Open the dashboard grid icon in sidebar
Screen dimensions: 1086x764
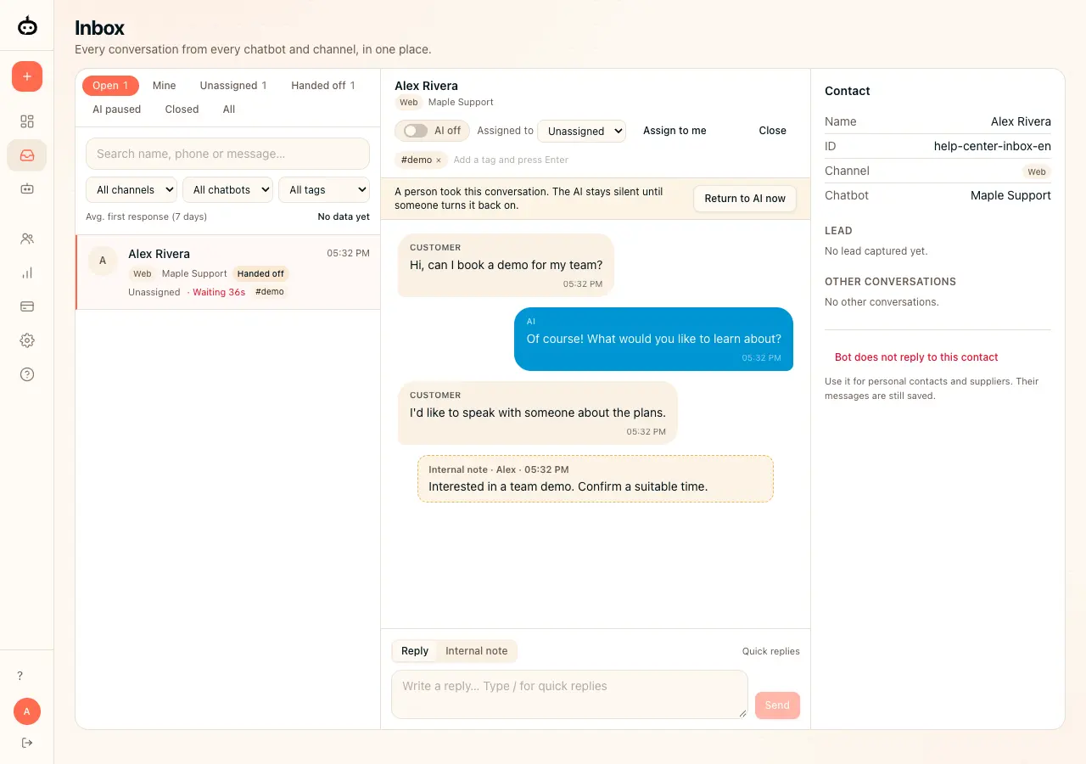coord(27,121)
